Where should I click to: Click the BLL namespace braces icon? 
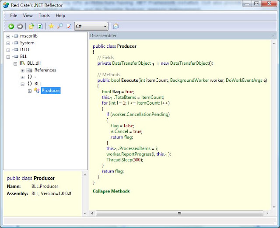coord(30,84)
